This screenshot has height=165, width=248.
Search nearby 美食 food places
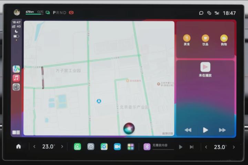(x=187, y=40)
